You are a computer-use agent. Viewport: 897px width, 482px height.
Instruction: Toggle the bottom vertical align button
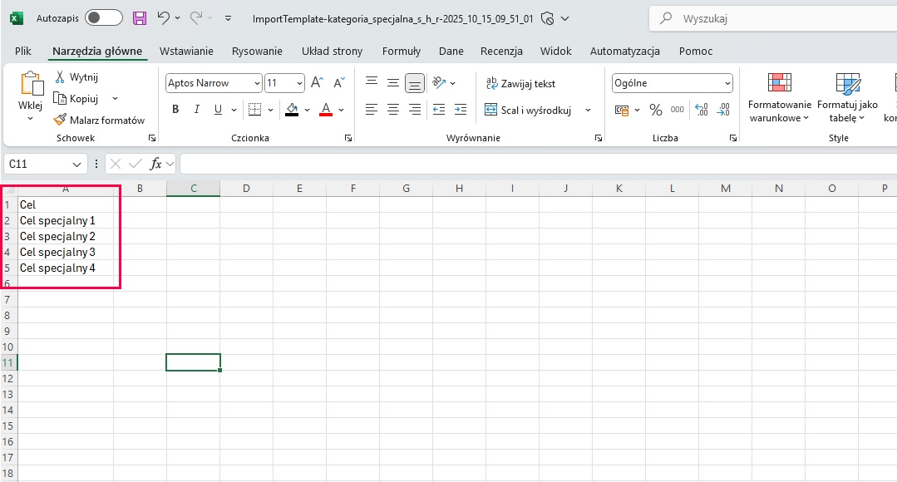pos(415,83)
